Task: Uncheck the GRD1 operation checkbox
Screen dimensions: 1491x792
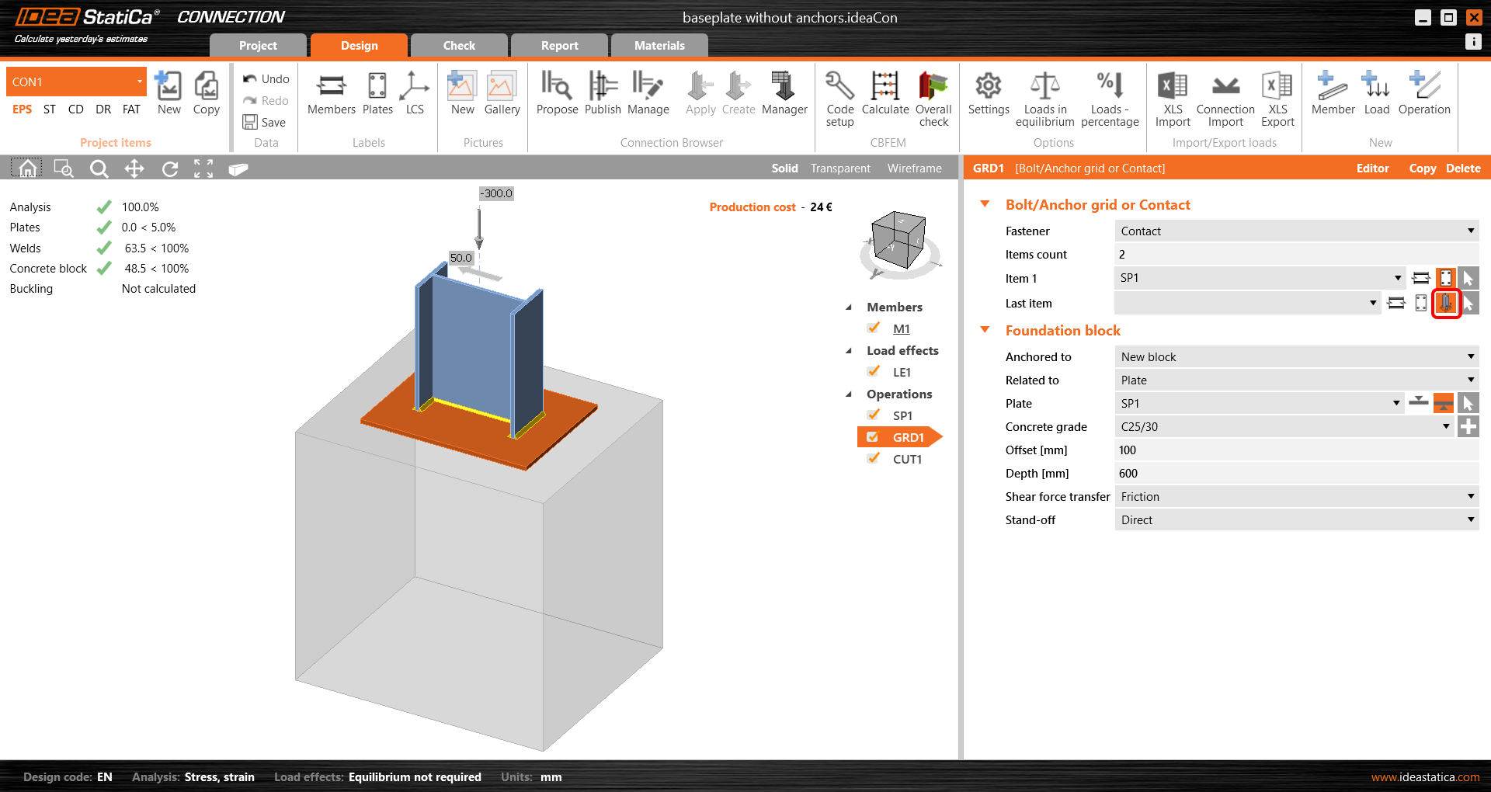Action: pos(873,437)
